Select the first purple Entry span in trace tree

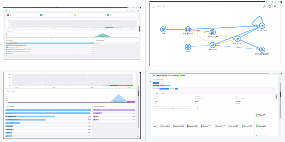click(165, 126)
